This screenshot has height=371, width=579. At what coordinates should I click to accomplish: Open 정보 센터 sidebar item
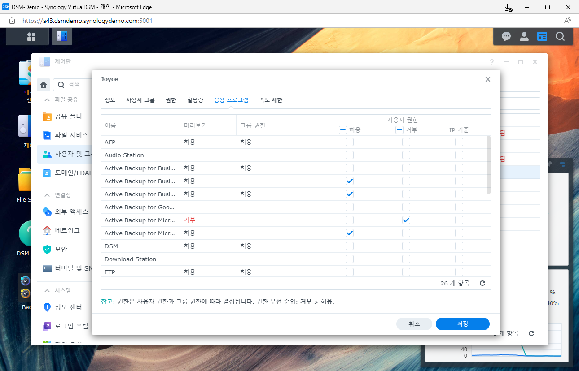64,307
